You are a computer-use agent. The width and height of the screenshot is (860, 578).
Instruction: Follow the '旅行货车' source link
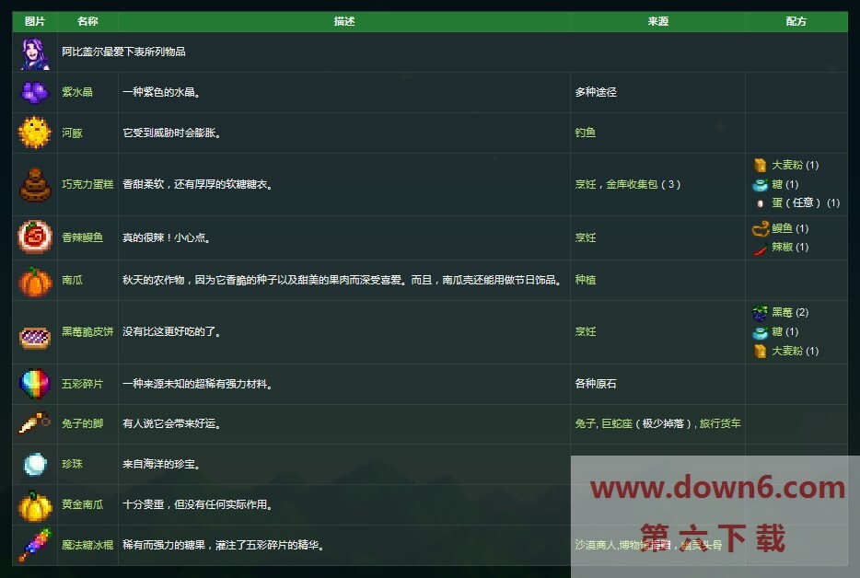[x=720, y=424]
